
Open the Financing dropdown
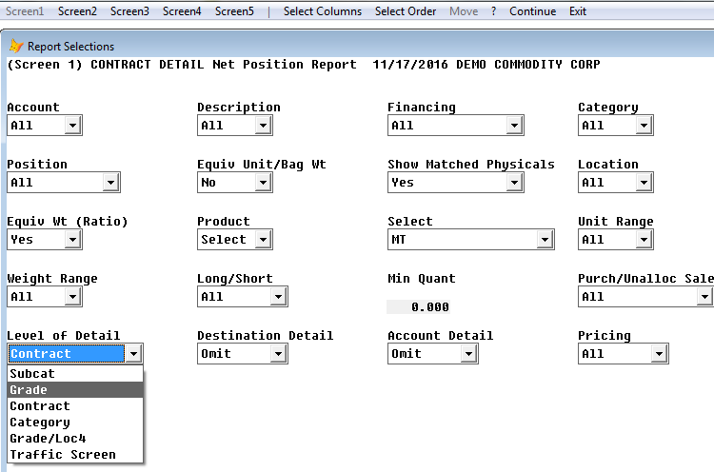tap(514, 126)
